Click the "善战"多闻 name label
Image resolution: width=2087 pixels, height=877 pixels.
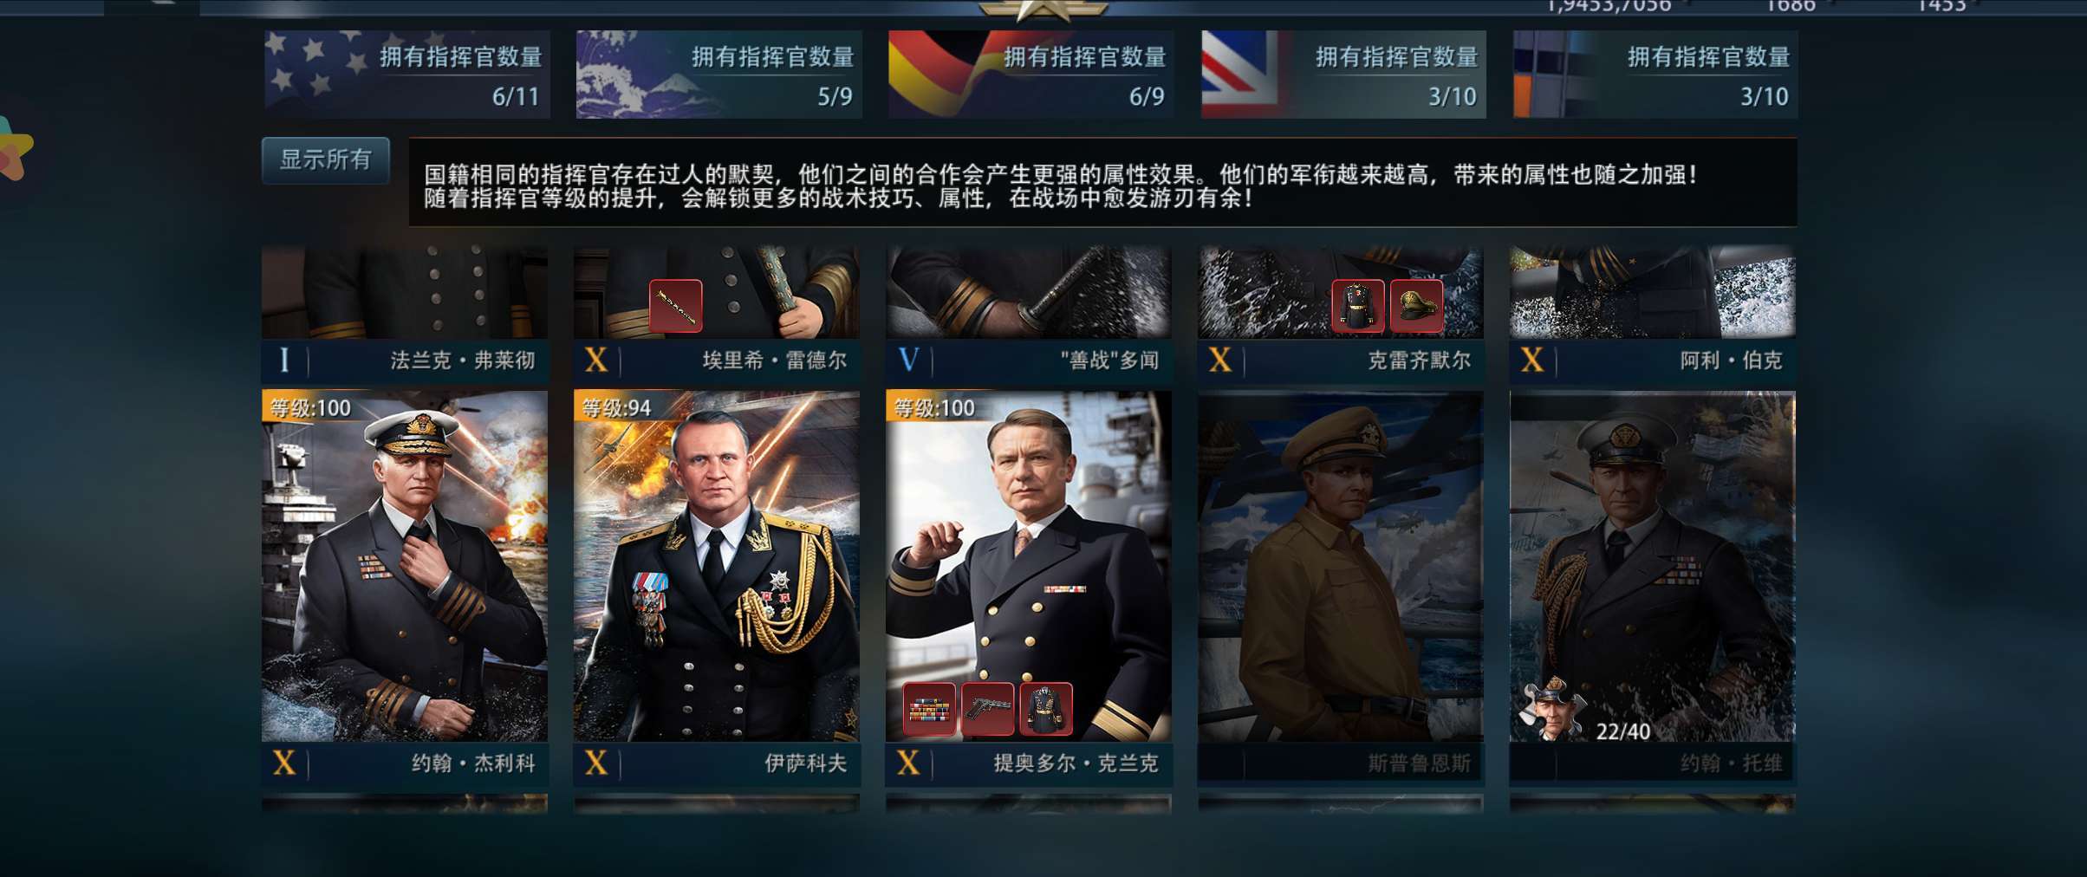1110,361
